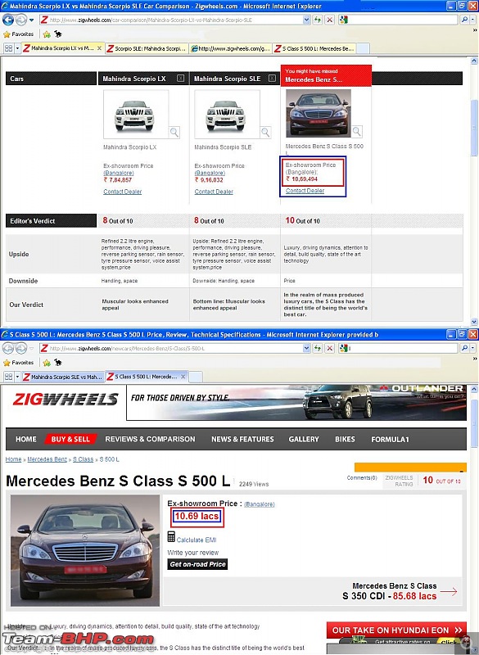Switch to S Class S 500 L tab

314,49
